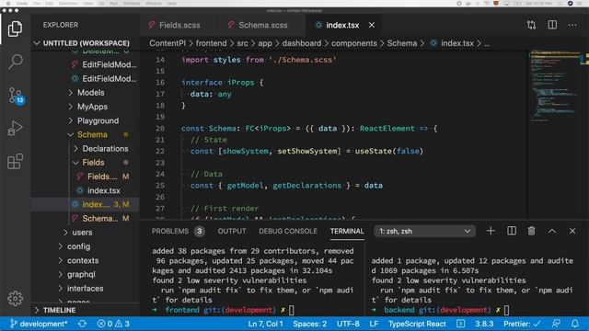Open the Run and Debug view
Screen dimensions: 589x331
point(15,129)
